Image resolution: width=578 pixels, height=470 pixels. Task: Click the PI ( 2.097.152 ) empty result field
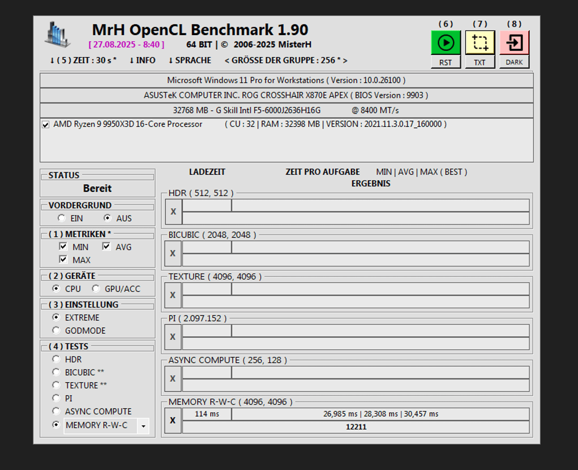tap(356, 344)
